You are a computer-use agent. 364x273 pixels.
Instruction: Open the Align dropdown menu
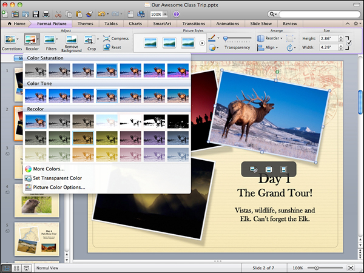point(270,46)
